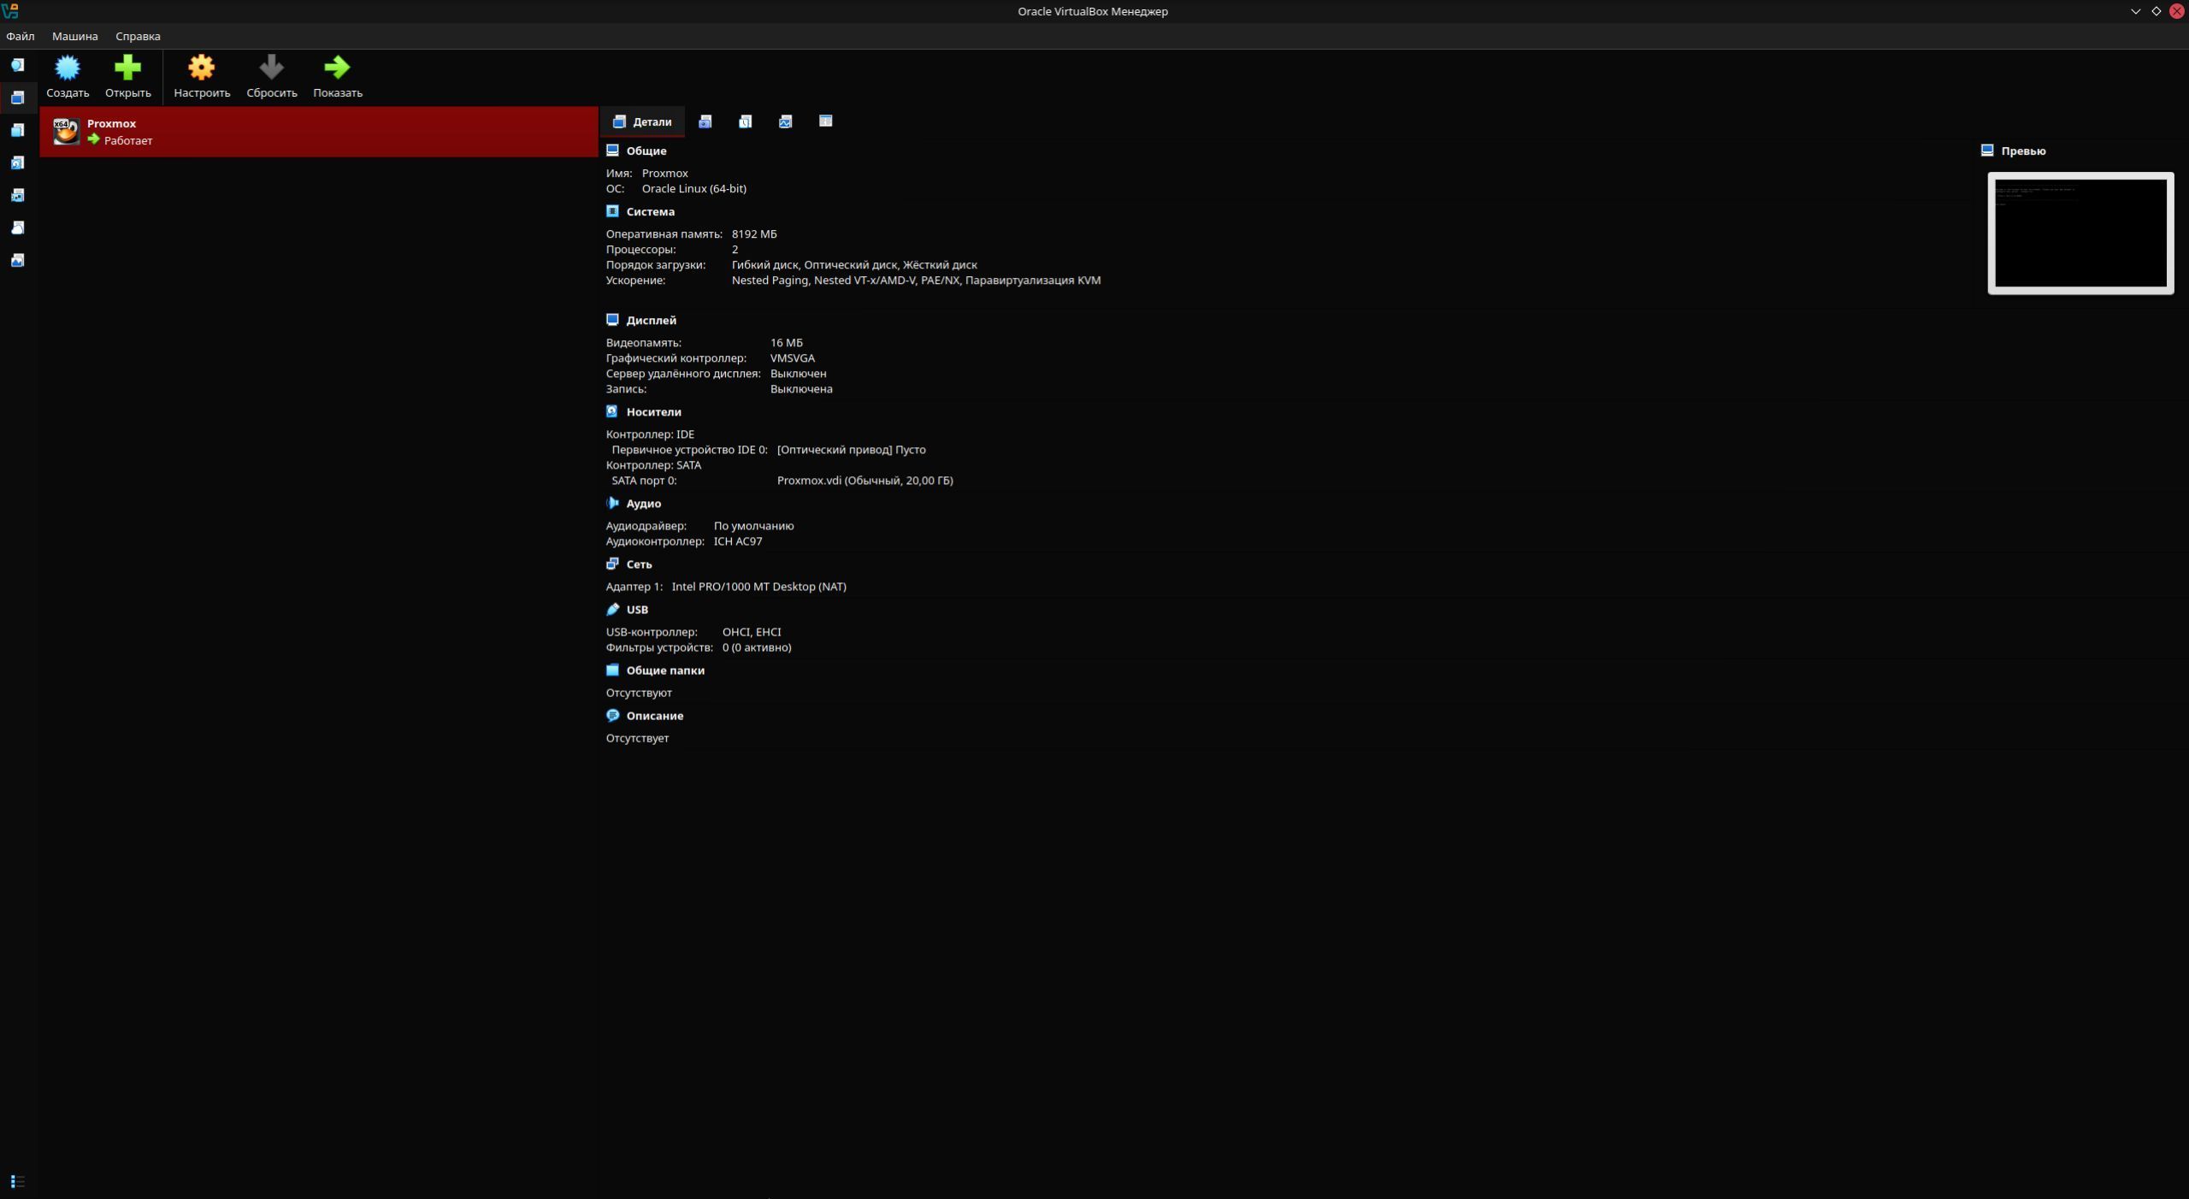
Task: Toggle sidebar text labels at bottom-left
Action: click(x=17, y=1181)
